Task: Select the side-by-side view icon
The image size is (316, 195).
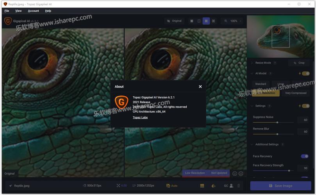Action: (x=206, y=21)
